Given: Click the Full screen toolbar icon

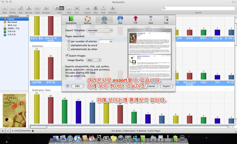Looking at the screenshot, I should coord(77,8).
